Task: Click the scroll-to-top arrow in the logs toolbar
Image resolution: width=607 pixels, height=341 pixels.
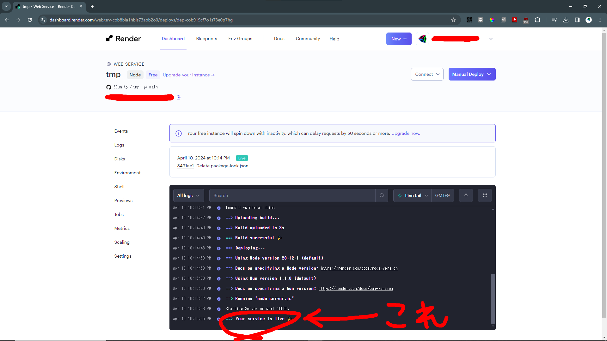Action: pos(466,195)
